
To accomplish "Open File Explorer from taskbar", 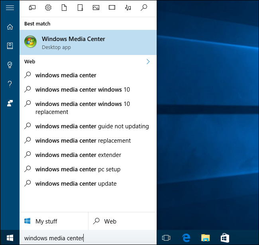I will pyautogui.click(x=205, y=238).
